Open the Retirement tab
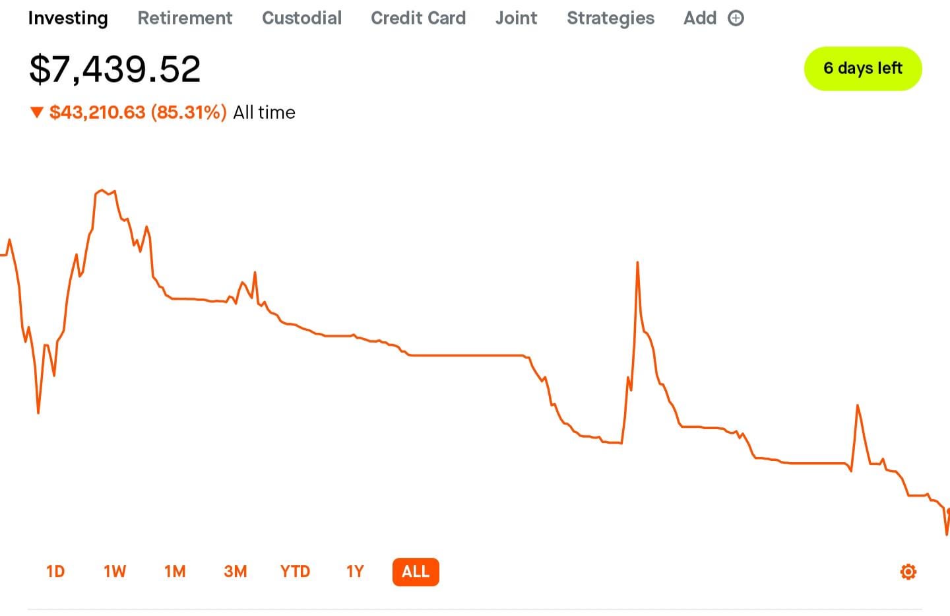The image size is (950, 616). click(185, 18)
